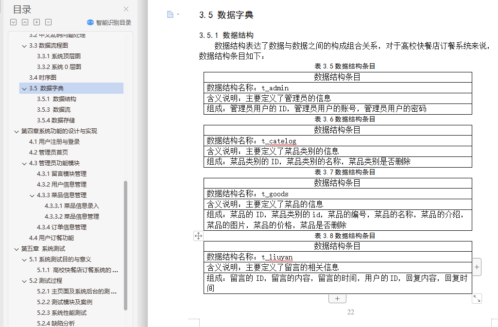Jump to 5.2.1 主页面及系统后台的测

pos(77,292)
